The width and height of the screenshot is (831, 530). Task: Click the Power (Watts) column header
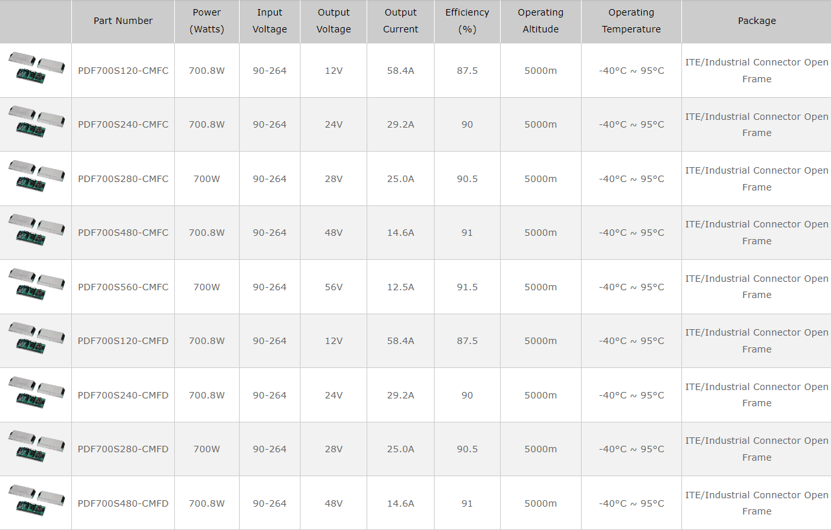[x=207, y=21]
